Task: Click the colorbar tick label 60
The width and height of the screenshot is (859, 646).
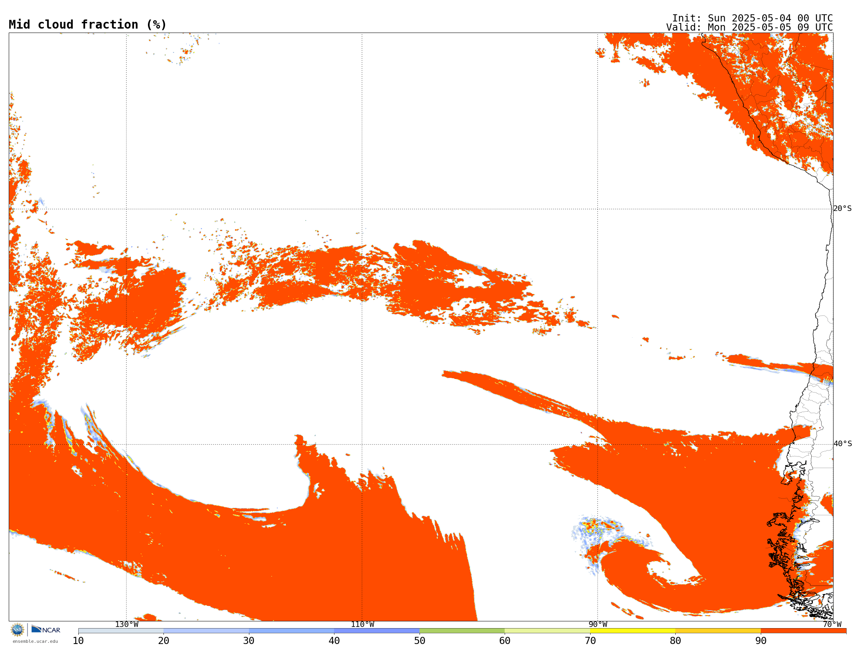Action: pyautogui.click(x=505, y=641)
